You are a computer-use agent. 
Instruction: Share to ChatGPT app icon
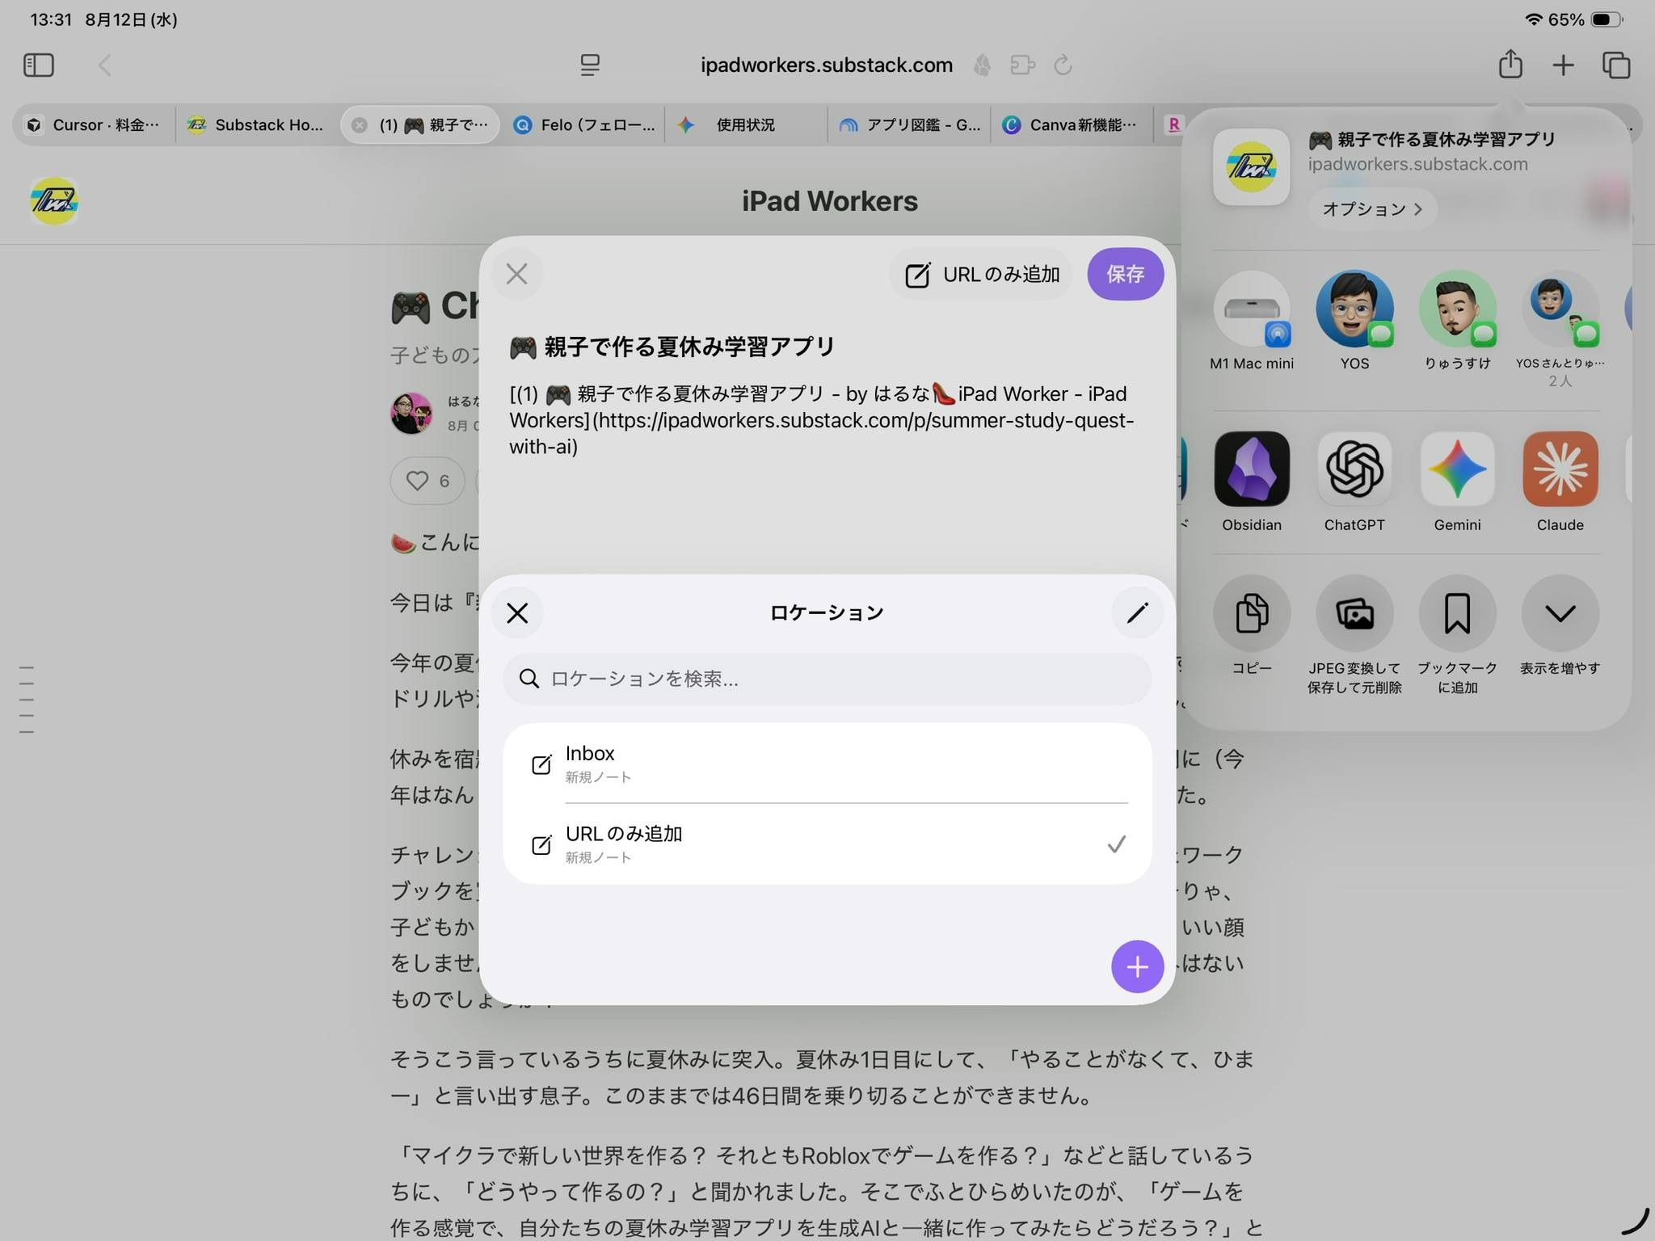[x=1354, y=469]
